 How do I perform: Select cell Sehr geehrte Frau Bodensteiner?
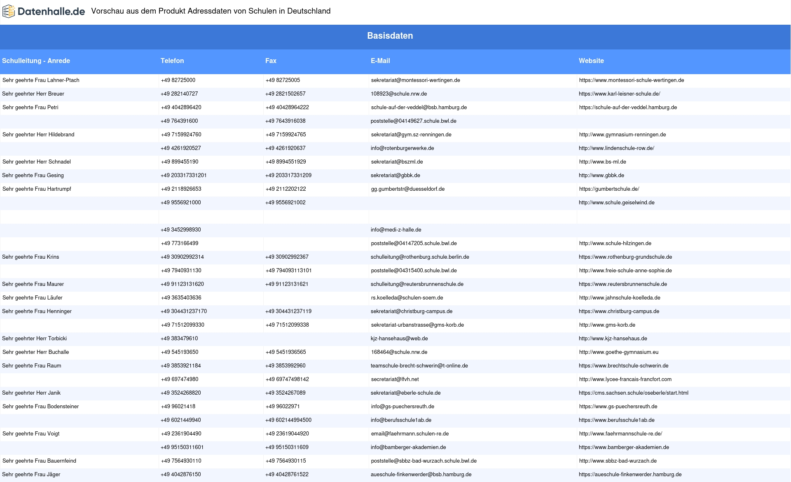tap(40, 407)
